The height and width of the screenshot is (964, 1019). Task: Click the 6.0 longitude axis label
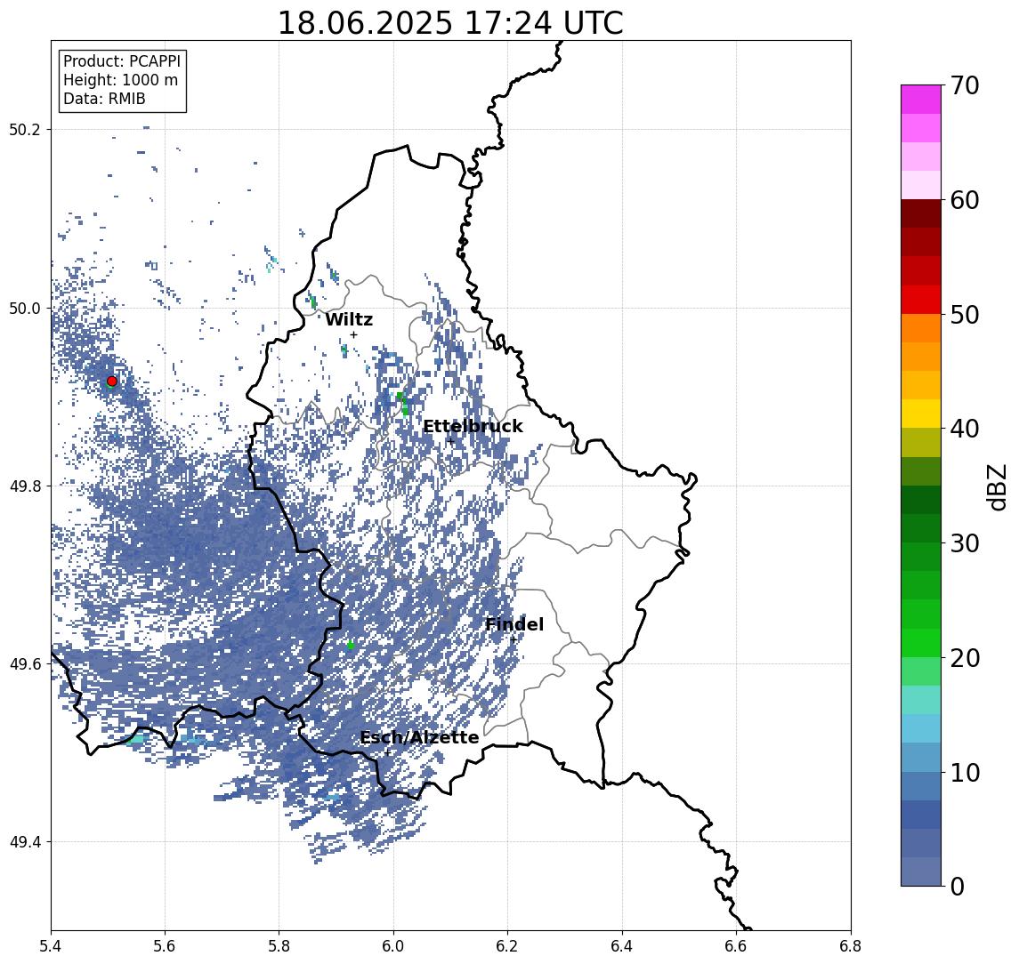(x=394, y=946)
